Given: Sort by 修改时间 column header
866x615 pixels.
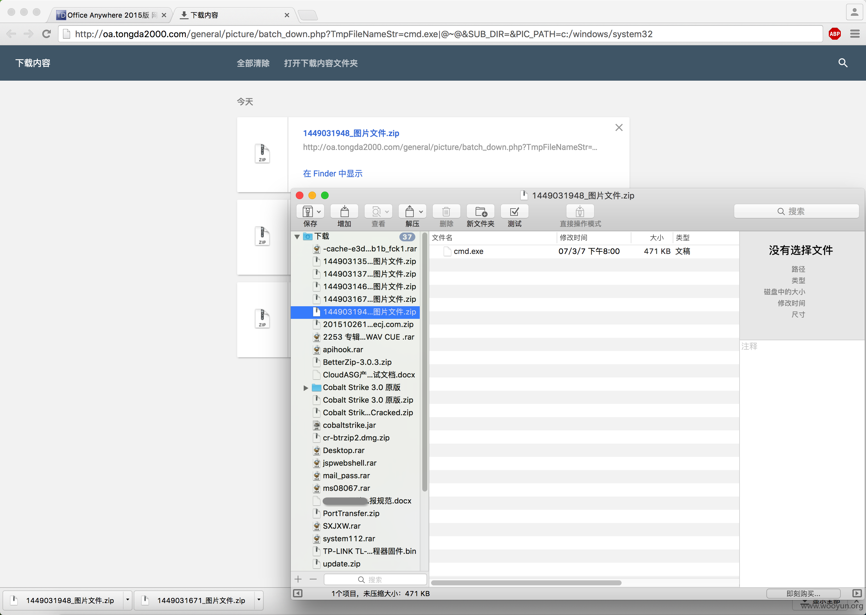Looking at the screenshot, I should click(x=573, y=238).
